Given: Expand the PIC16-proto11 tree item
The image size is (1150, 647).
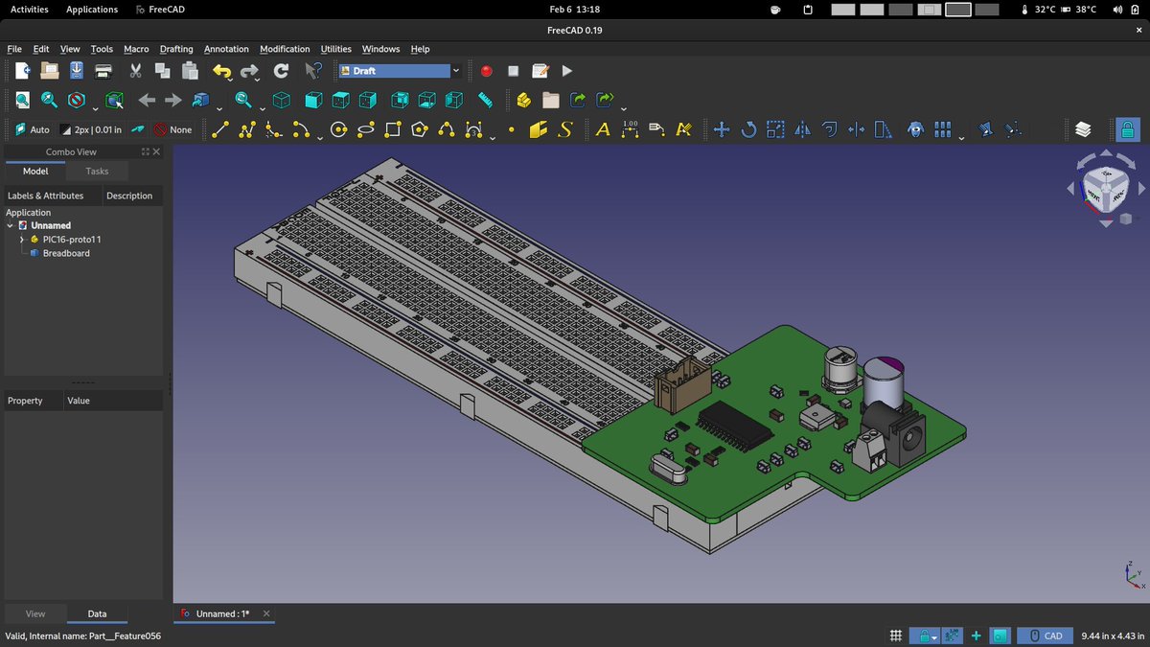Looking at the screenshot, I should click(21, 239).
